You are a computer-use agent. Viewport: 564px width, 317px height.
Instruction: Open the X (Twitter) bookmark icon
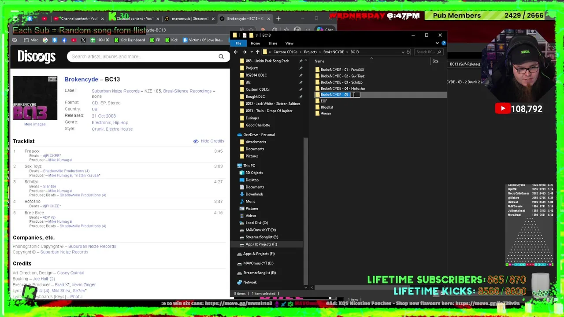83,40
